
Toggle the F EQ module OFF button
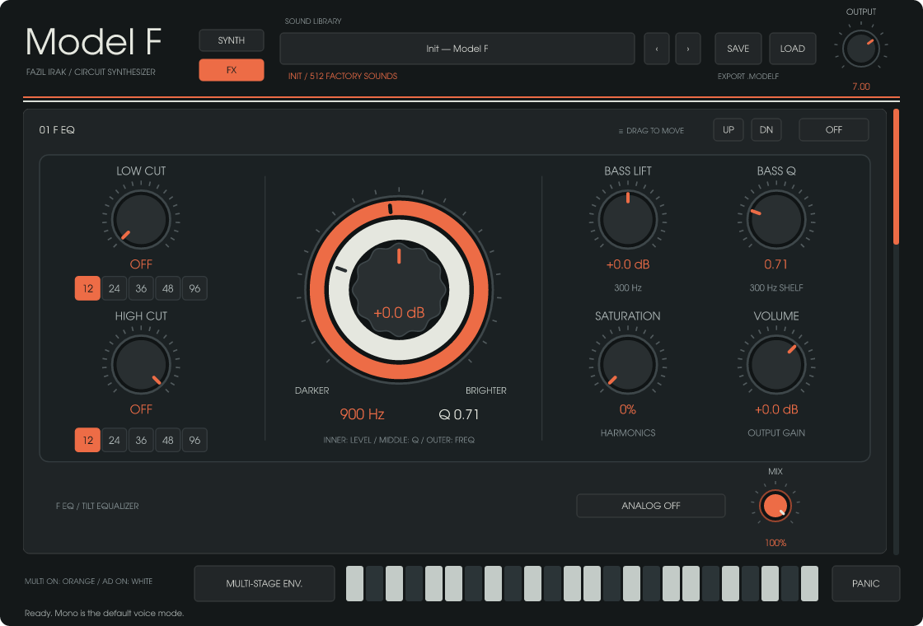[x=833, y=130]
